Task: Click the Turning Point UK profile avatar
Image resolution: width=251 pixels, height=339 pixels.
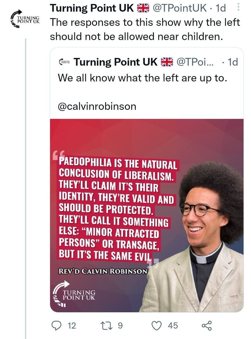Action: click(x=25, y=19)
